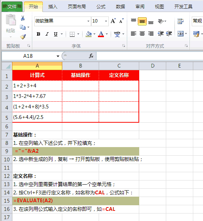Open the Paste options arrow
The image size is (203, 221).
[11, 37]
